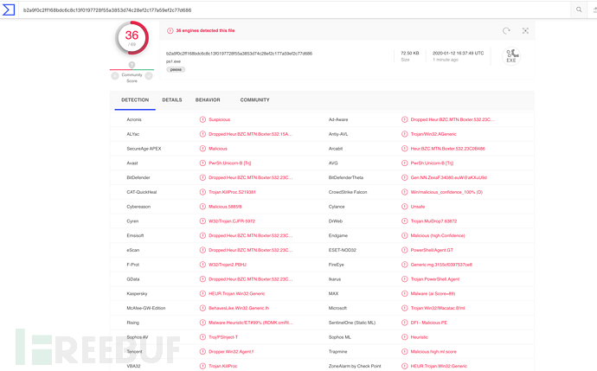
Task: Click the alert icon in CrowdStrike Falcon row
Action: point(404,192)
